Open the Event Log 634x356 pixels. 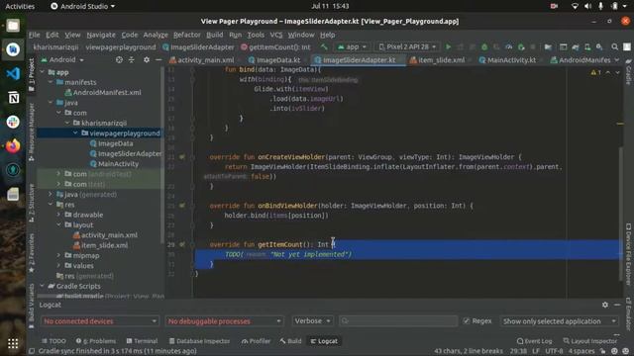pos(534,341)
